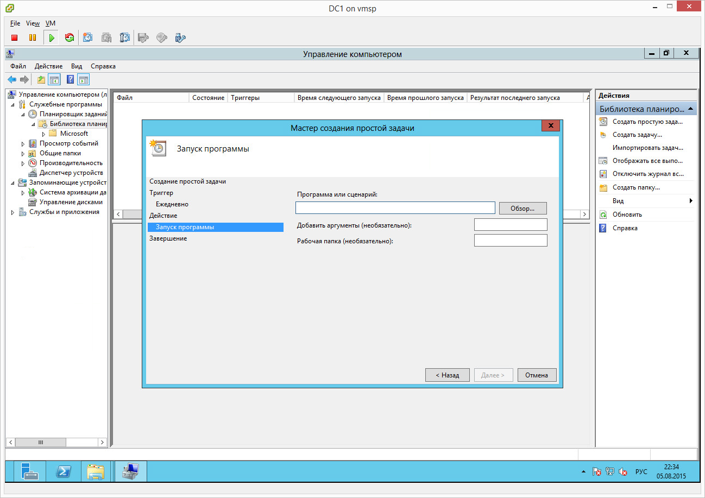Toggle the console tree pane icon
Screen dimensions: 705x498
point(54,80)
